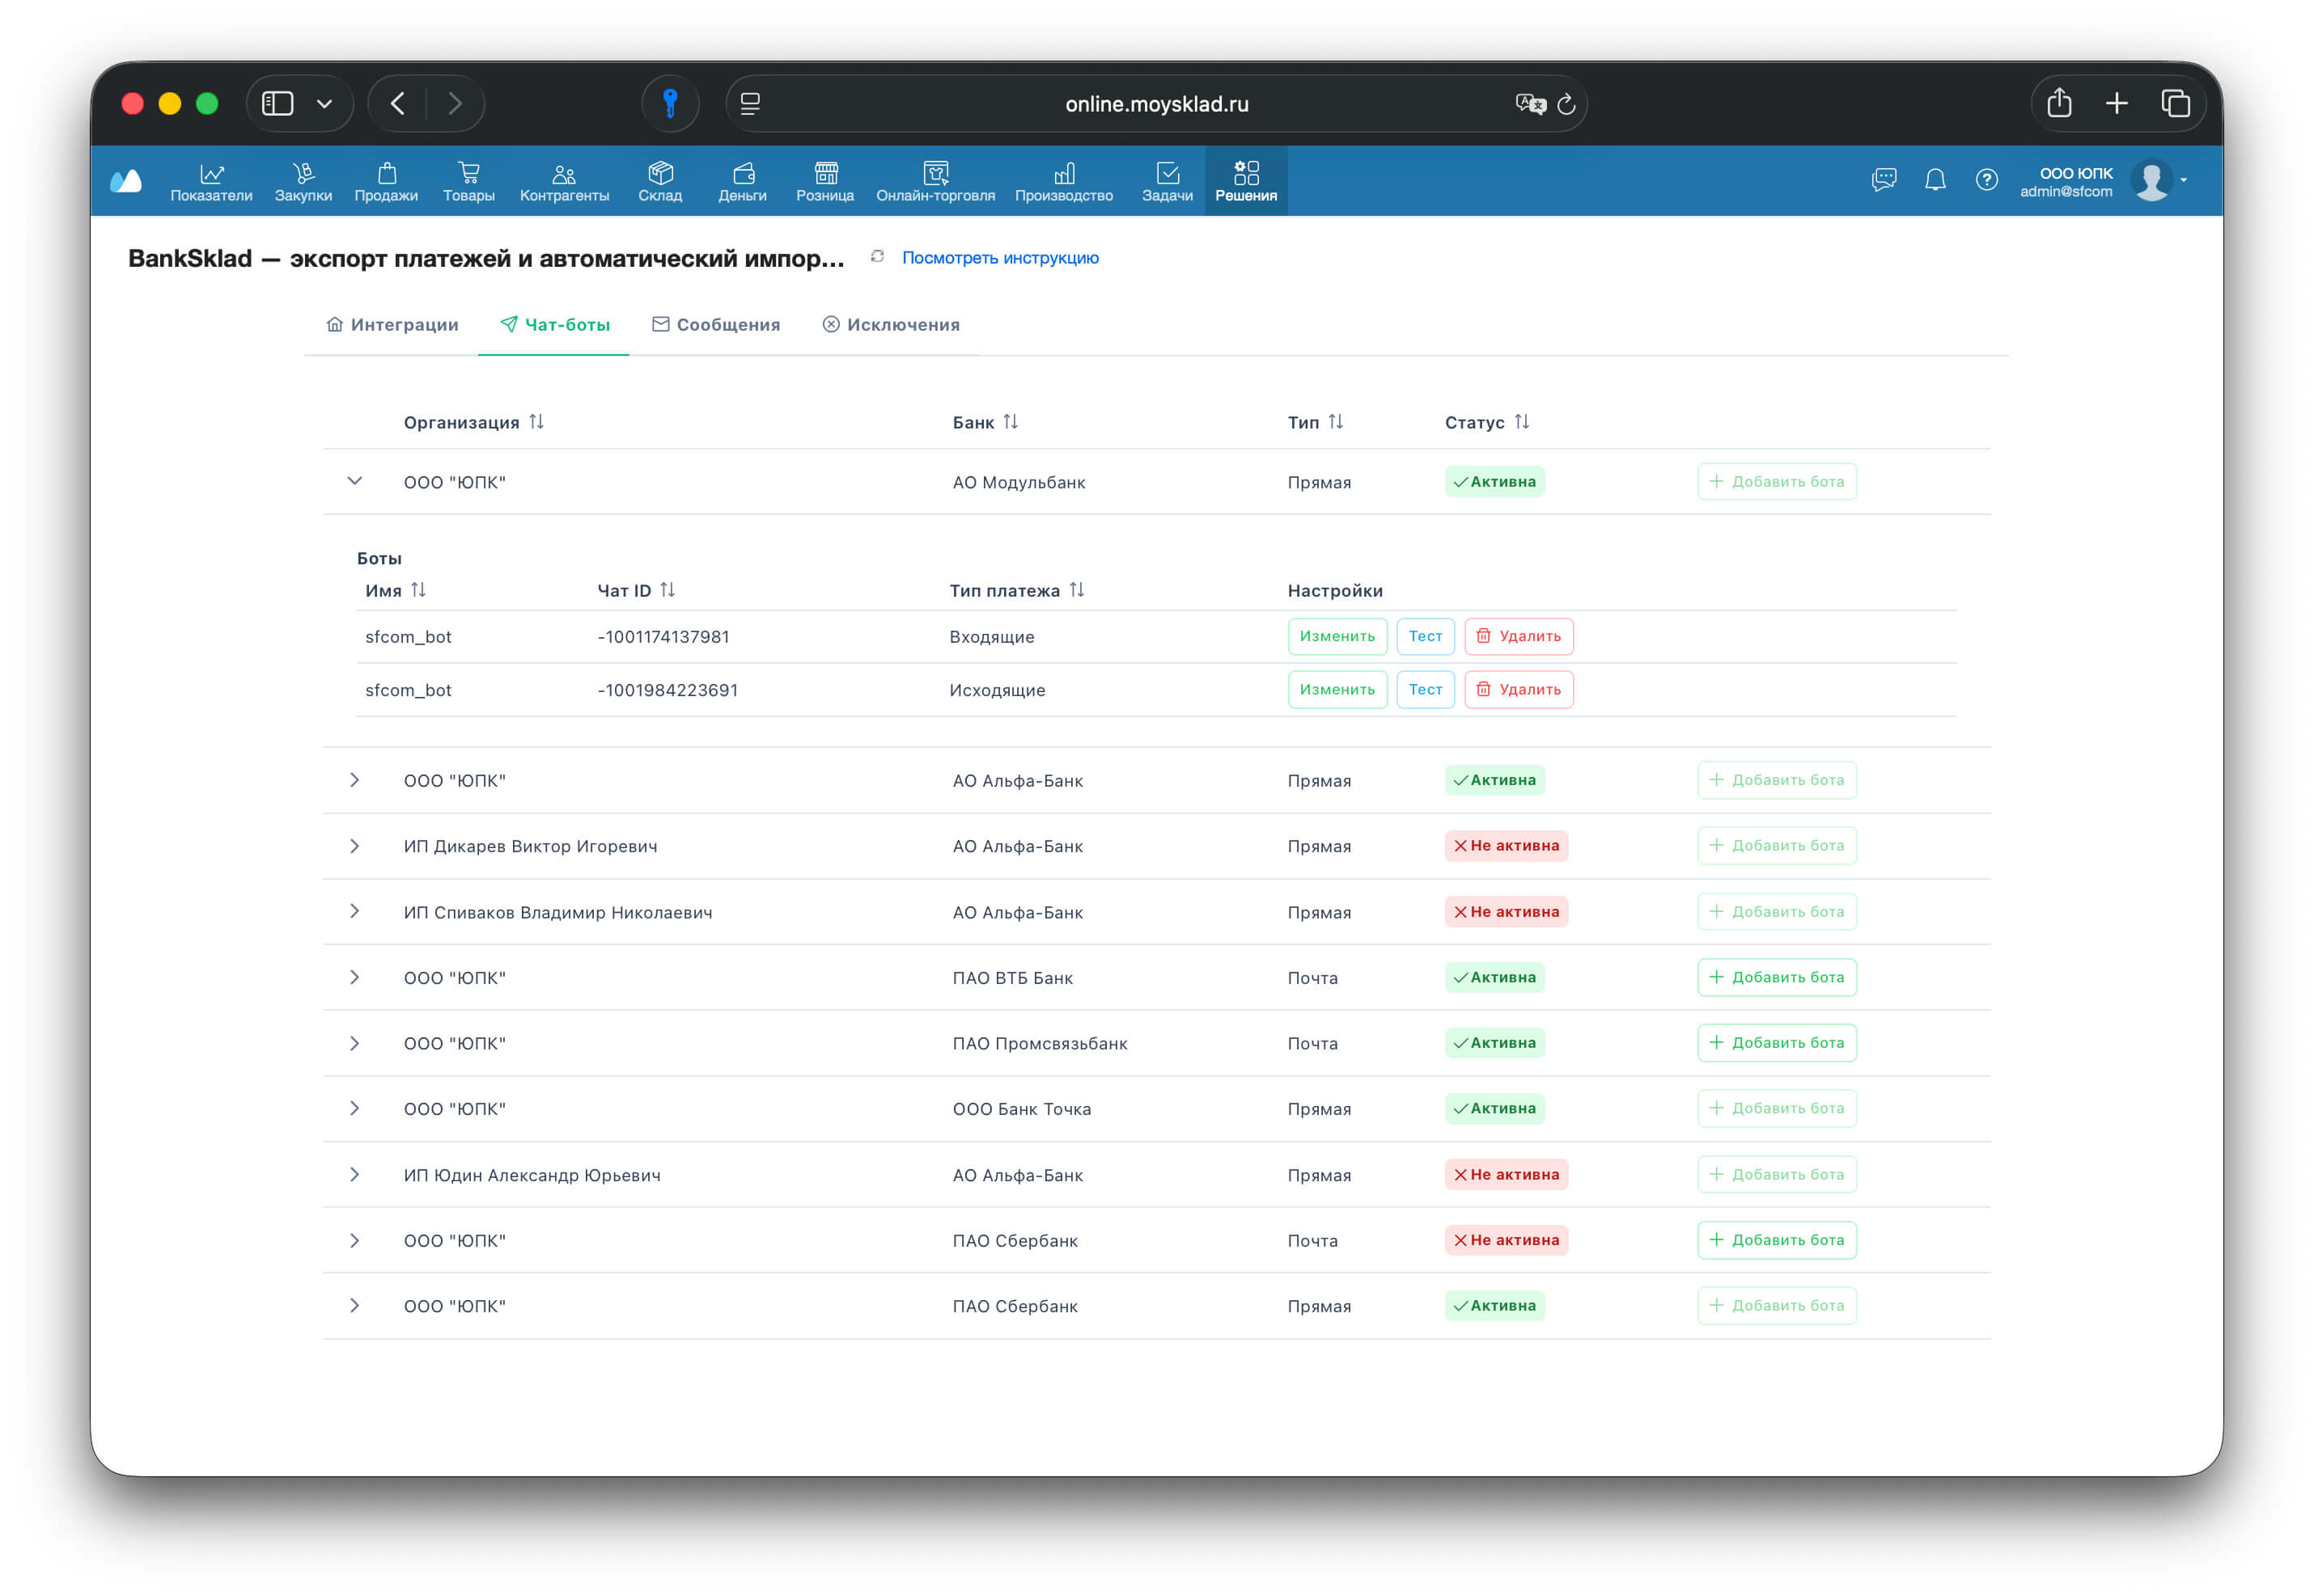Go back in Safari
Screen dimensions: 2314x1596
coord(398,103)
